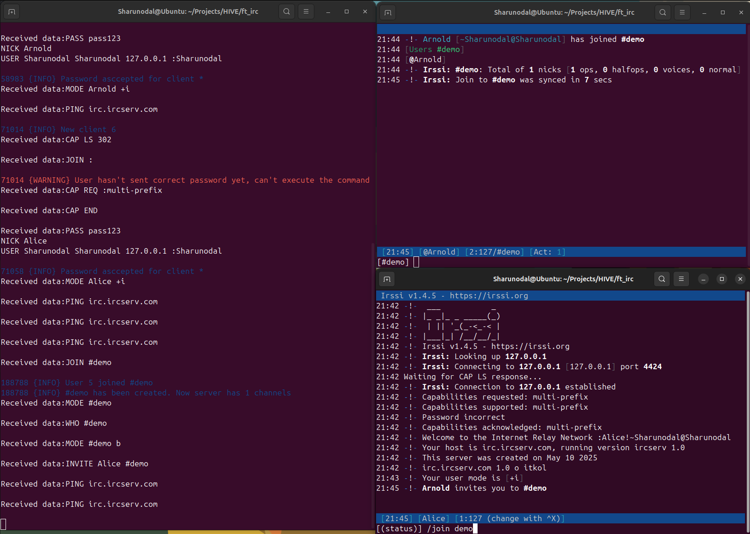Maximize the left terminal window

point(347,12)
